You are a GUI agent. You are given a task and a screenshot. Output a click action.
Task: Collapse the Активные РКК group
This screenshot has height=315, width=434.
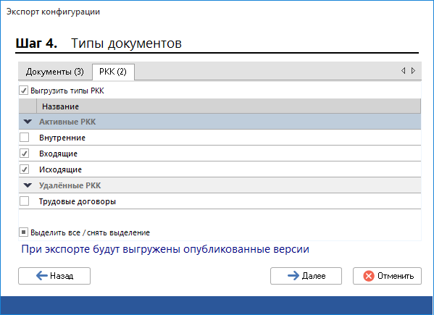[x=28, y=122]
